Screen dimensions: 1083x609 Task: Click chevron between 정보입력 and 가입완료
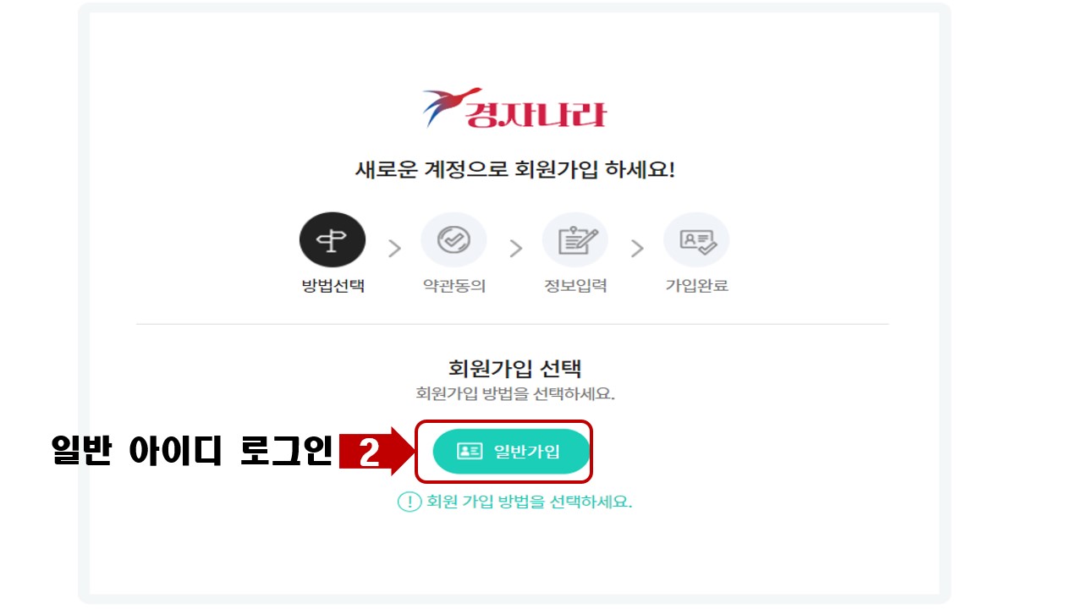(637, 249)
